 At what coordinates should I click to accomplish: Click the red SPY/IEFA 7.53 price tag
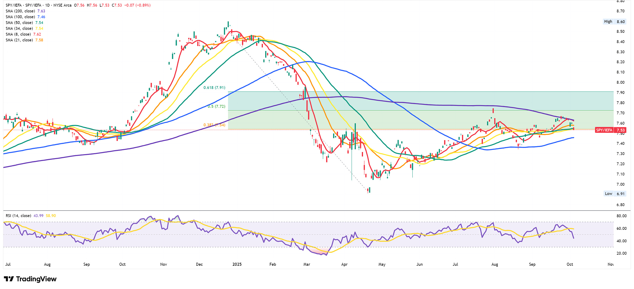click(610, 130)
